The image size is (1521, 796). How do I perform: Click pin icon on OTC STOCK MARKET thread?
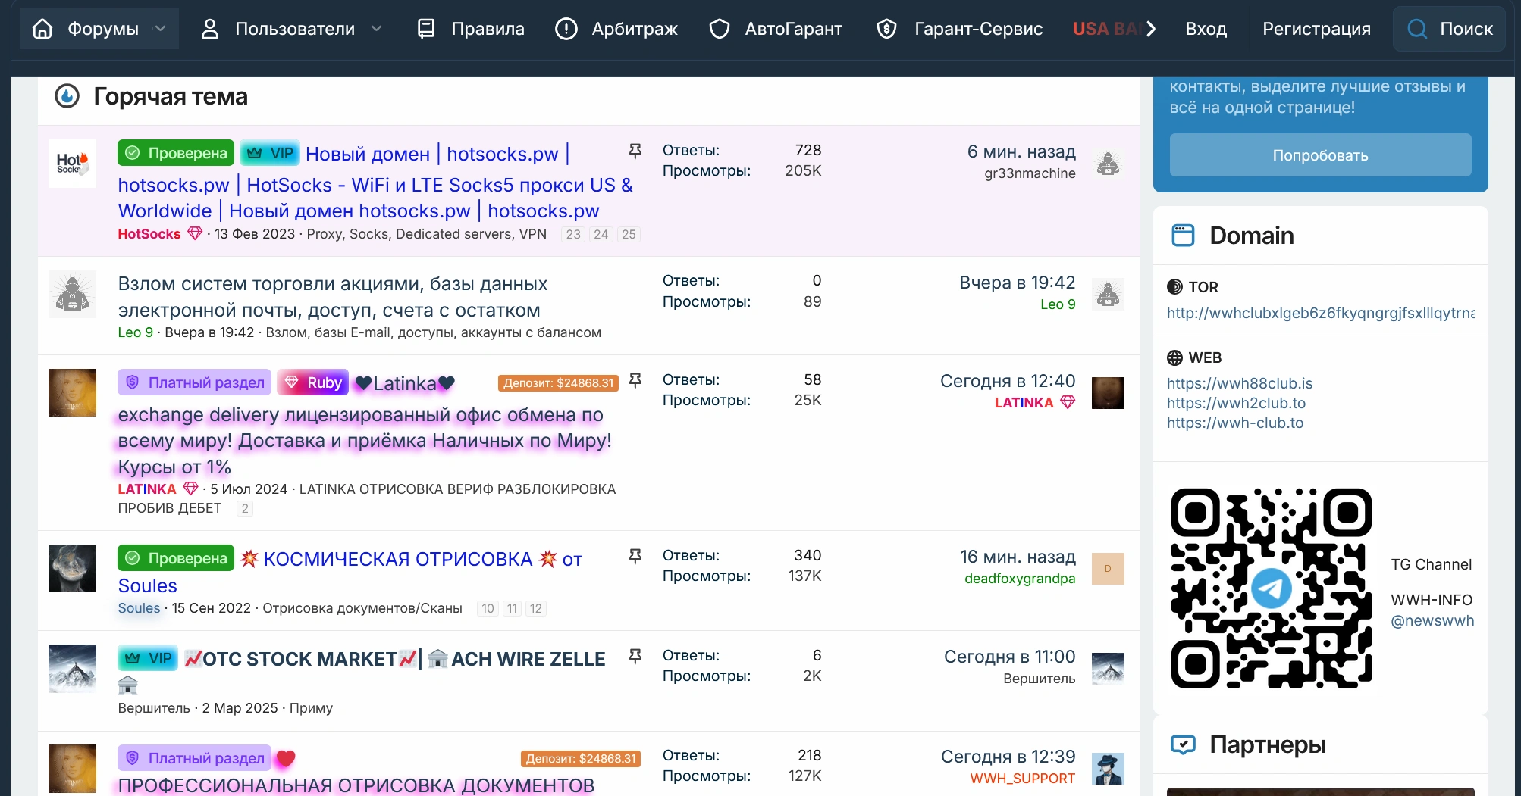point(635,657)
